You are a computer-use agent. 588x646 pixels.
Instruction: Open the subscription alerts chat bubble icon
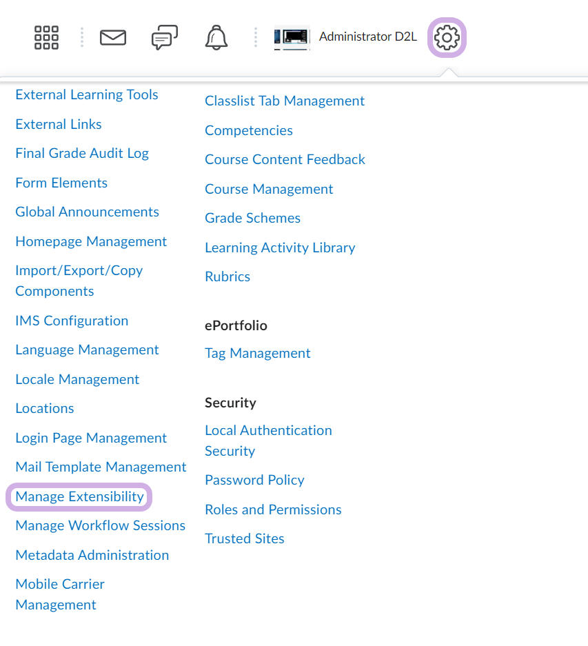coord(164,37)
